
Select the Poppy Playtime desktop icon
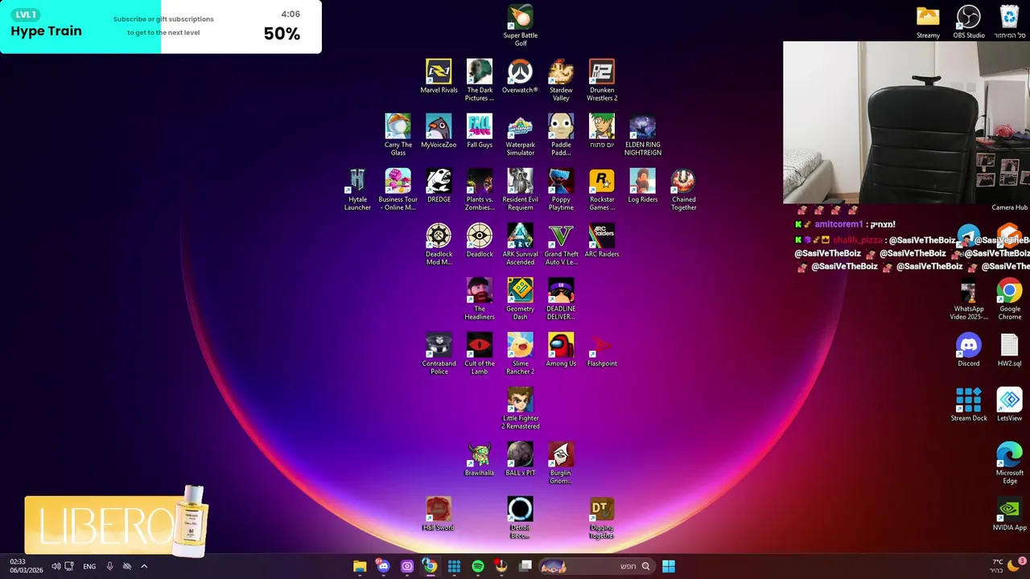[x=561, y=189]
